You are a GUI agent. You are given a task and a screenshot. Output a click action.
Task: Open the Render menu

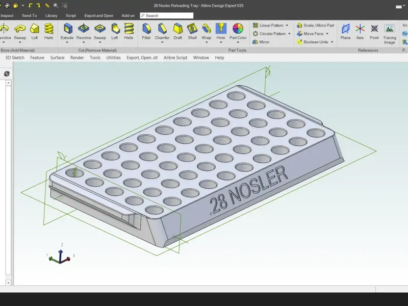pyautogui.click(x=77, y=58)
